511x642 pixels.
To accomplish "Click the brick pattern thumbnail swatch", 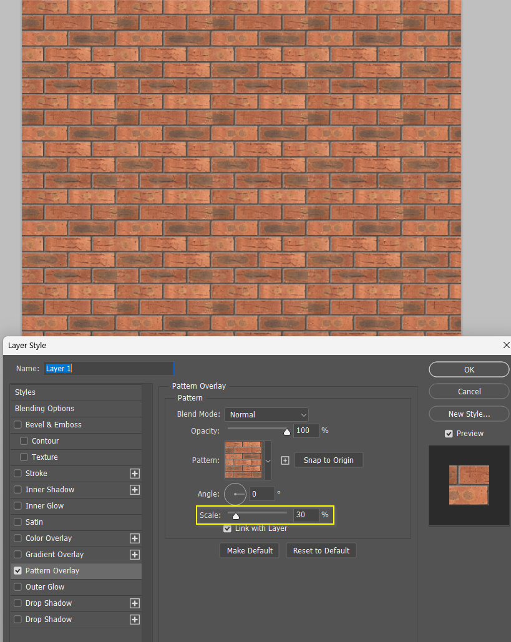I will (243, 460).
